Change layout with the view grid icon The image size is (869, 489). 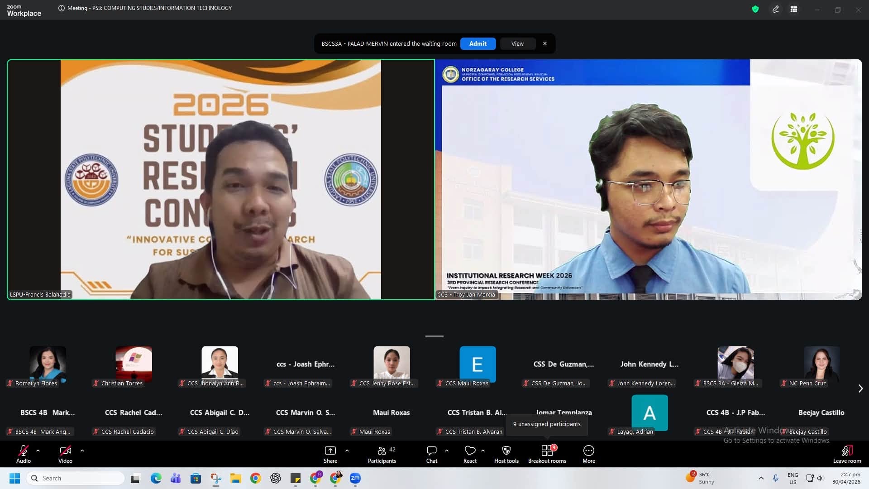794,9
